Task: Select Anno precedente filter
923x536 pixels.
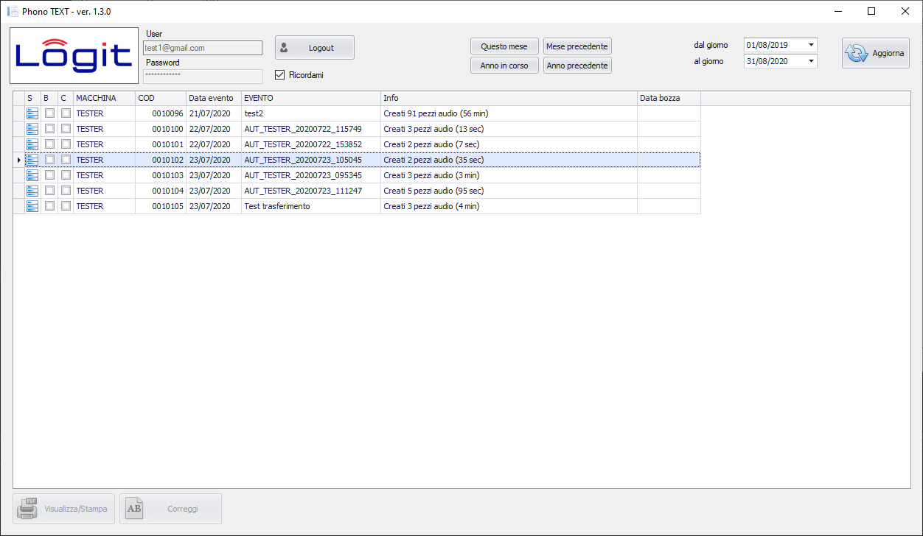Action: pos(577,66)
